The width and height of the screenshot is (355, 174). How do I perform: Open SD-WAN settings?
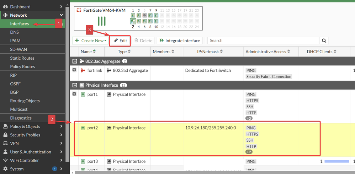[x=18, y=49]
